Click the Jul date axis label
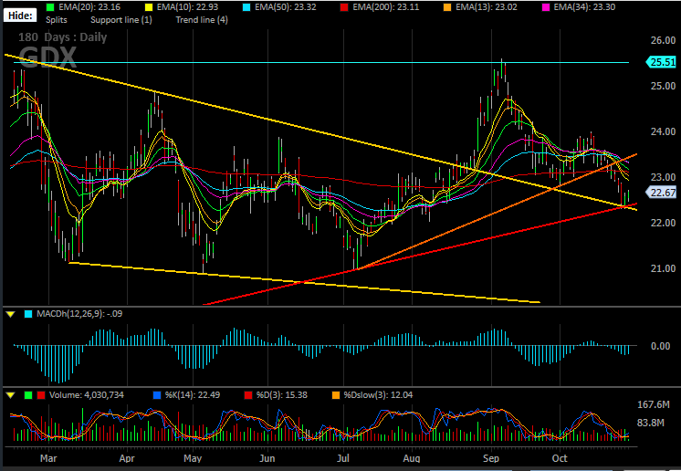Image resolution: width=681 pixels, height=471 pixels. [x=343, y=458]
